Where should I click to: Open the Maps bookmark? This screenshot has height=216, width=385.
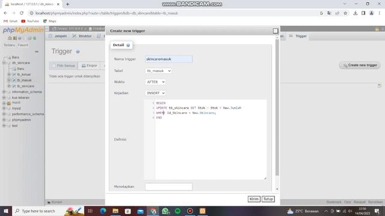point(49,21)
